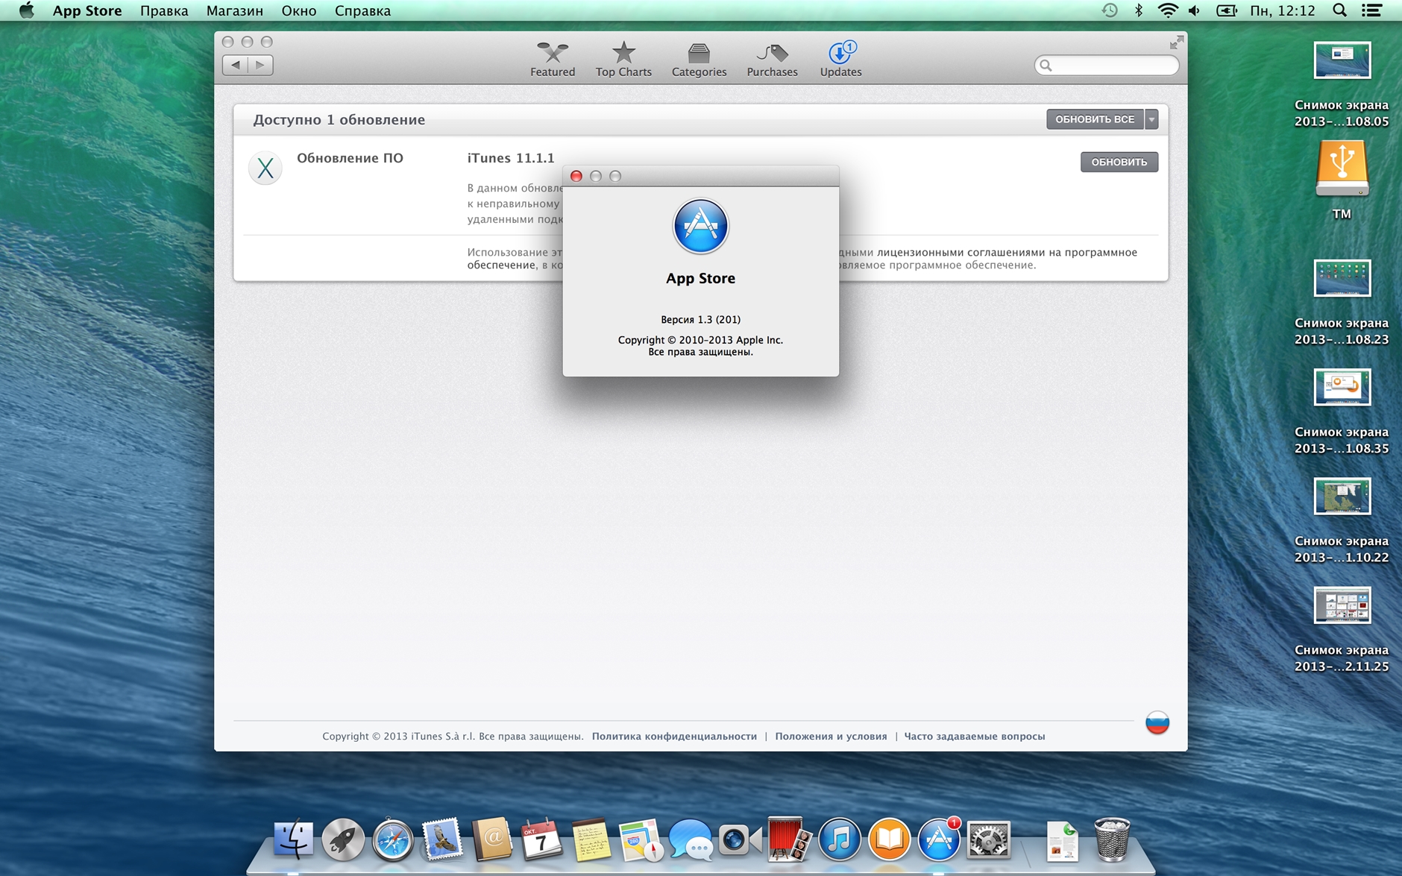Open the Часто задаваемые вопросы link

974,736
